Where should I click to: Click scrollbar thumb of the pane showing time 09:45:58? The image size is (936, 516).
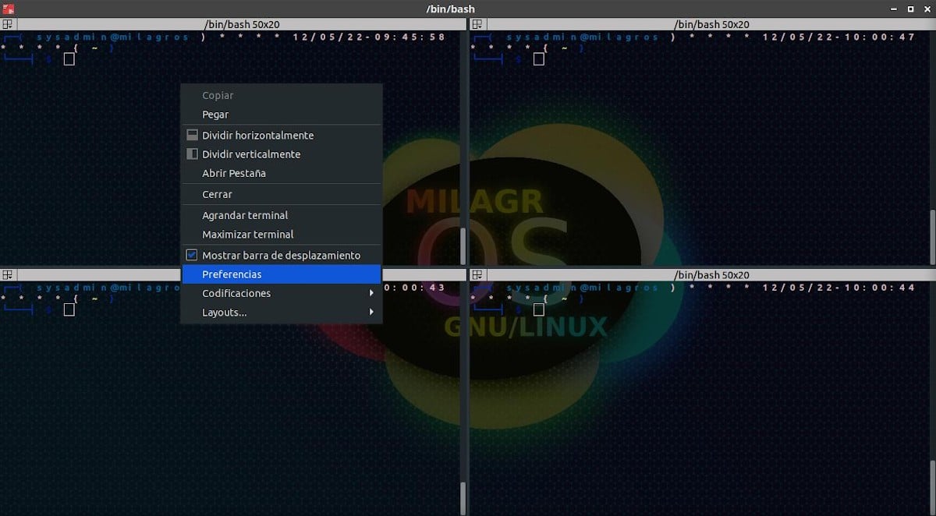pyautogui.click(x=463, y=246)
